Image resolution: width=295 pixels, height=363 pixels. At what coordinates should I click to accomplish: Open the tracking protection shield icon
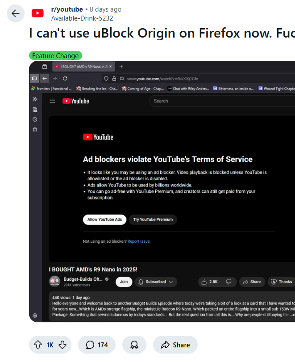point(106,79)
